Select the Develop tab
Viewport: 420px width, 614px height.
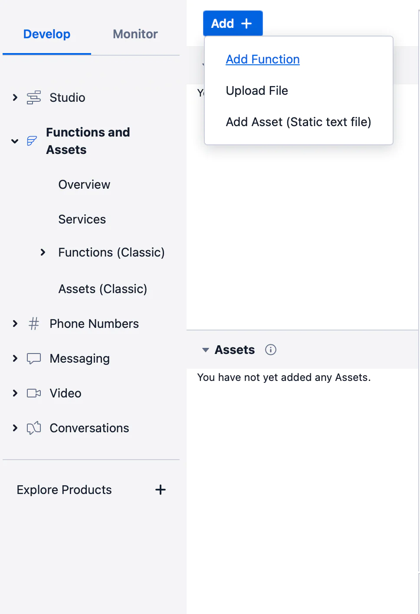tap(47, 34)
